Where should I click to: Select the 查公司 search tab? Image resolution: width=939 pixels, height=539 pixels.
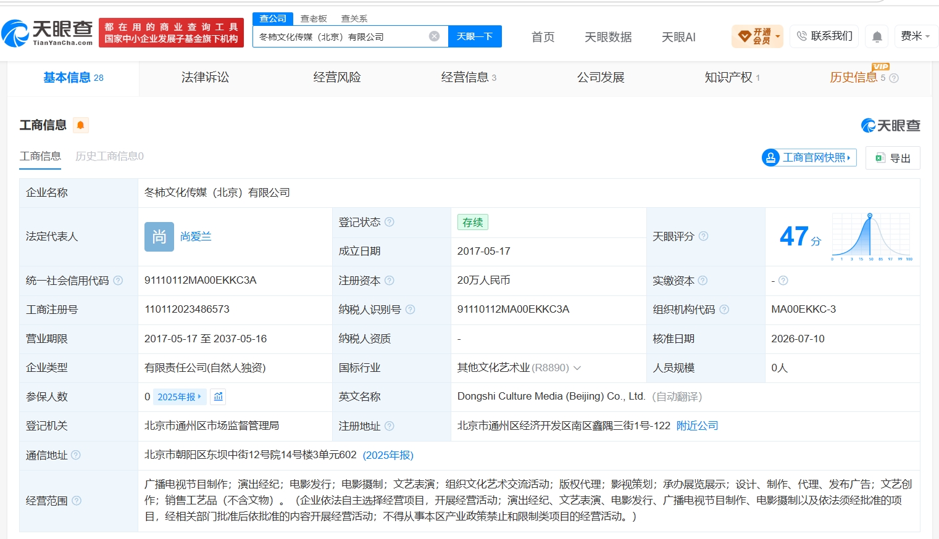point(273,19)
